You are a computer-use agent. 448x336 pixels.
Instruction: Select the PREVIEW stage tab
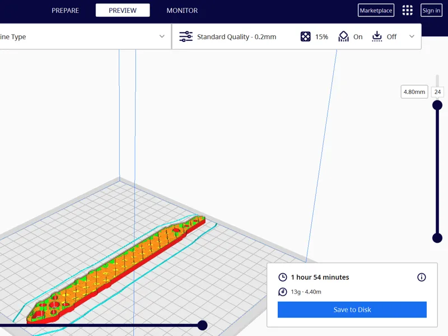pos(123,11)
